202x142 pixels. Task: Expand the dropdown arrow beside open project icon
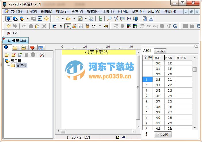coord(28,19)
